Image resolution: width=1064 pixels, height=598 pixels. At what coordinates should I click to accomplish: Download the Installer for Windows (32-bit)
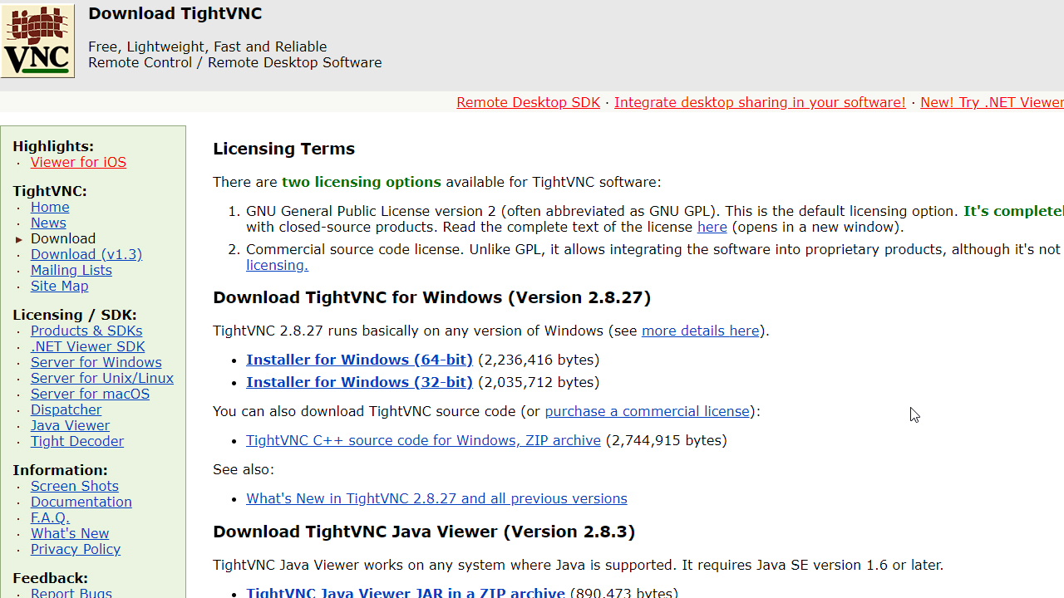pos(359,382)
